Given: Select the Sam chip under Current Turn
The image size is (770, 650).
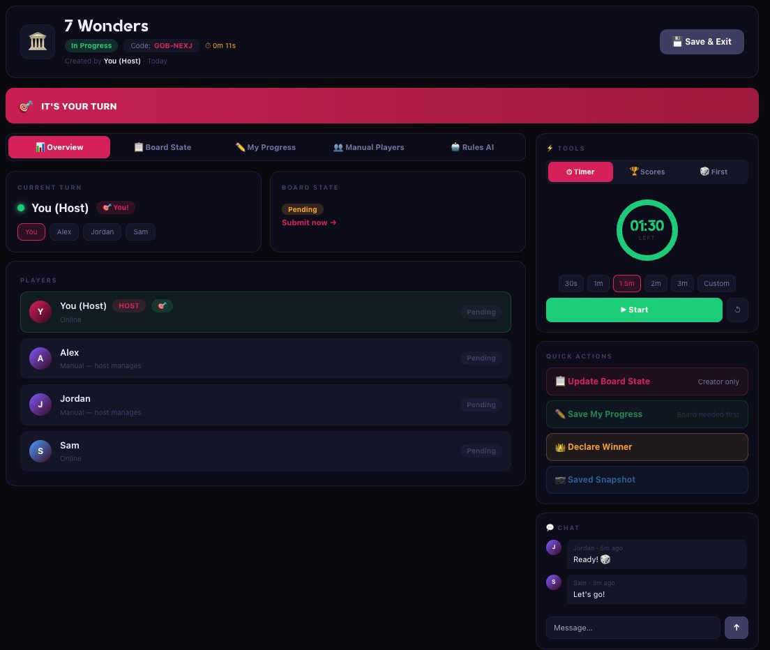Looking at the screenshot, I should coord(140,232).
